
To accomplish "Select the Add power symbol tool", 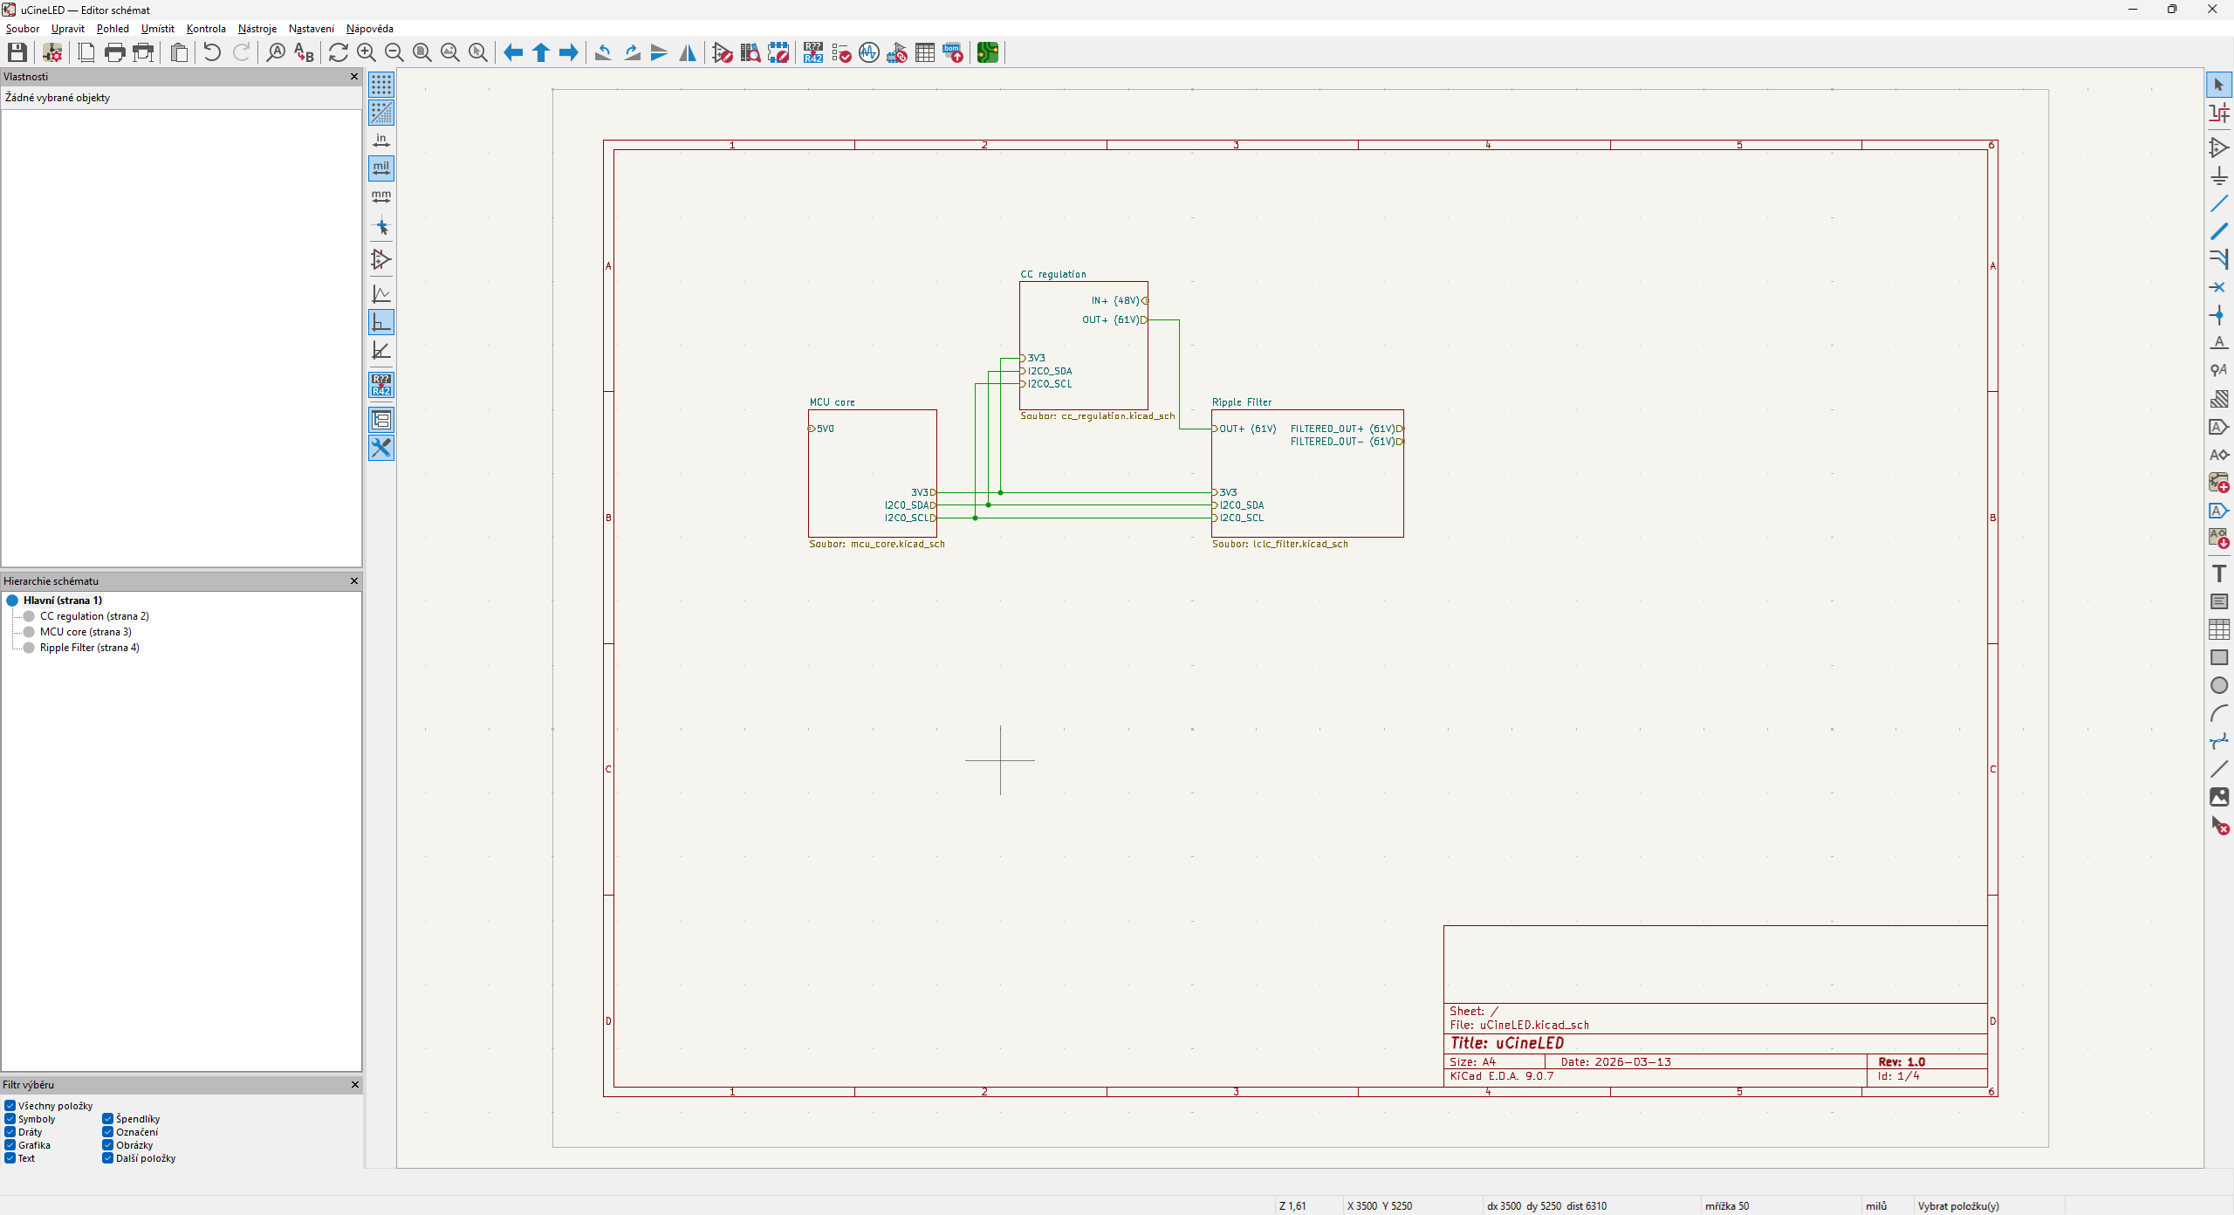I will (x=2219, y=175).
